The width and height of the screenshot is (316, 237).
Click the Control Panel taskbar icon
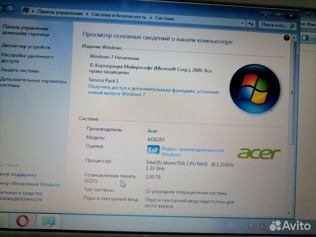pos(48,221)
